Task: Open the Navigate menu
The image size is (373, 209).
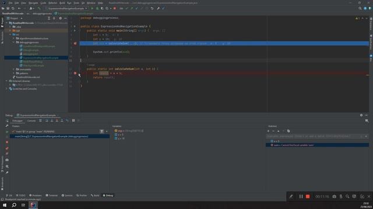Action: point(33,3)
